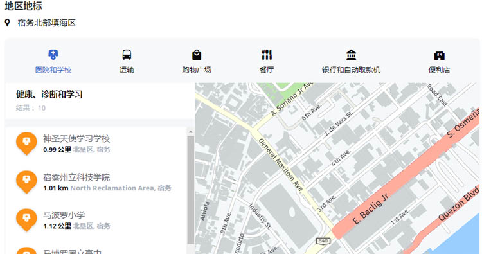Click orange marker for 马波罗小学
482x254 pixels.
[x=26, y=220]
